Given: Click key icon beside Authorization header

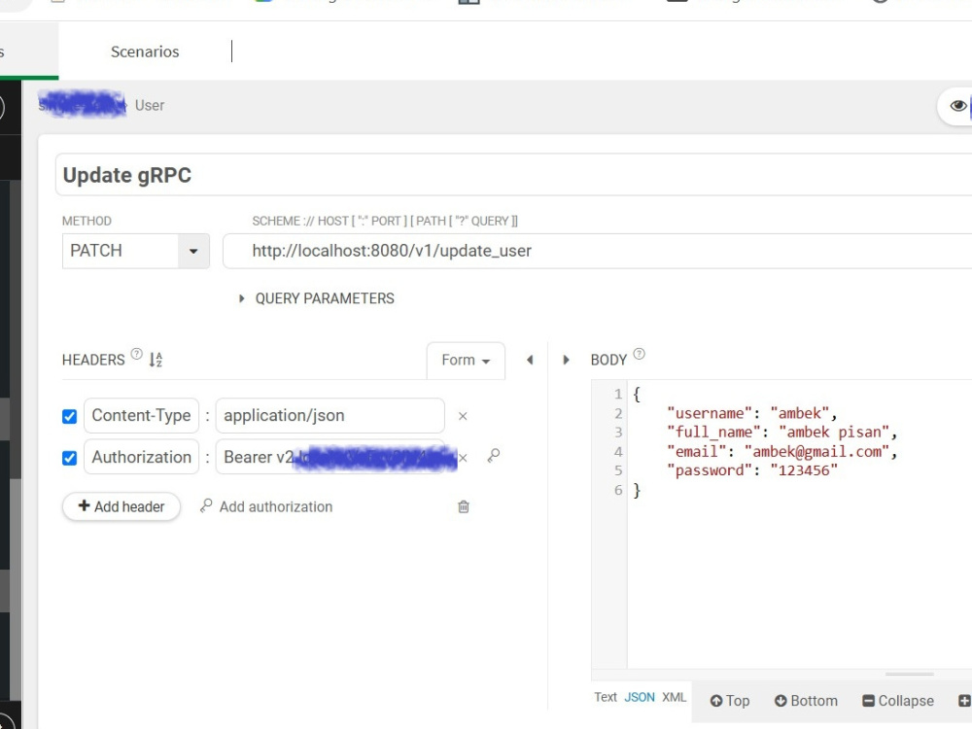Looking at the screenshot, I should [494, 456].
